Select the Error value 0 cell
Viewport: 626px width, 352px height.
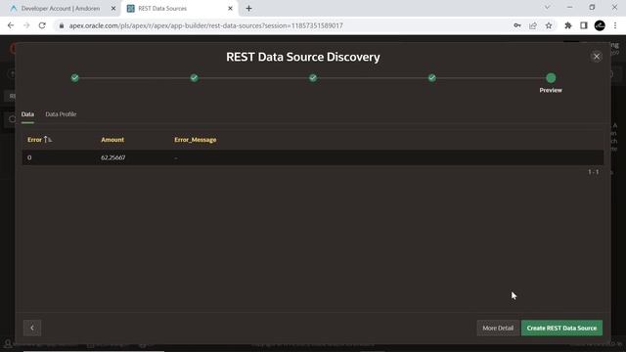pyautogui.click(x=29, y=157)
